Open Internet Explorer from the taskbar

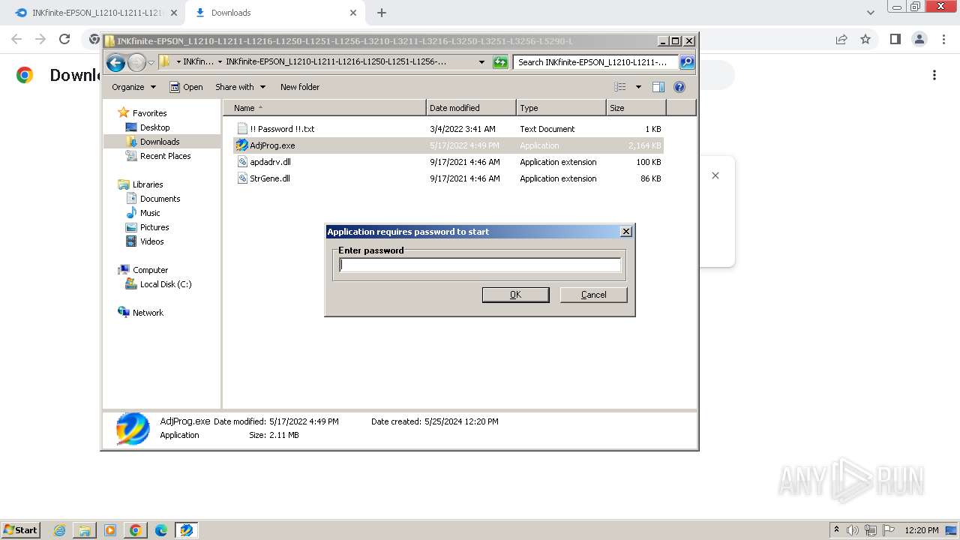[x=59, y=530]
